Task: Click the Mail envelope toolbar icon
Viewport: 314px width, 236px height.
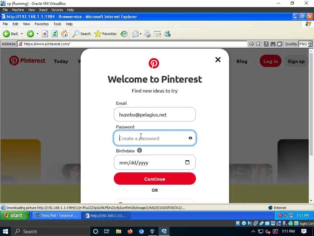Action: coord(136,34)
